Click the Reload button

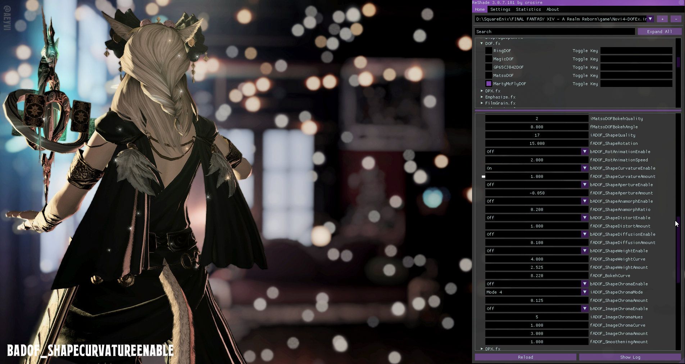[525, 357]
